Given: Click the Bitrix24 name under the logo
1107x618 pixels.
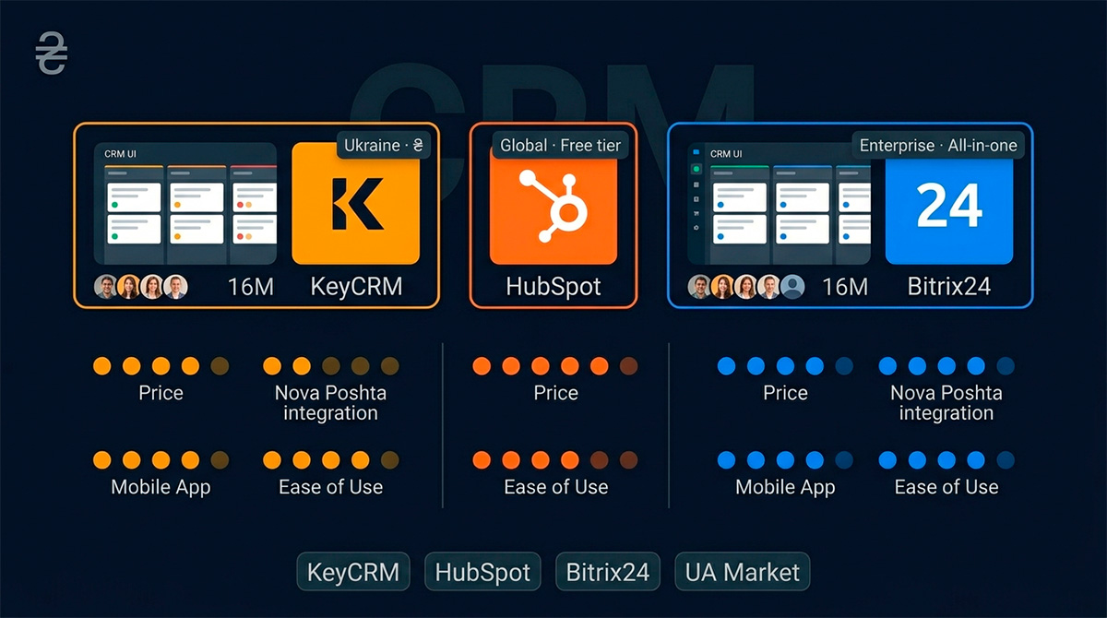Looking at the screenshot, I should pos(949,287).
